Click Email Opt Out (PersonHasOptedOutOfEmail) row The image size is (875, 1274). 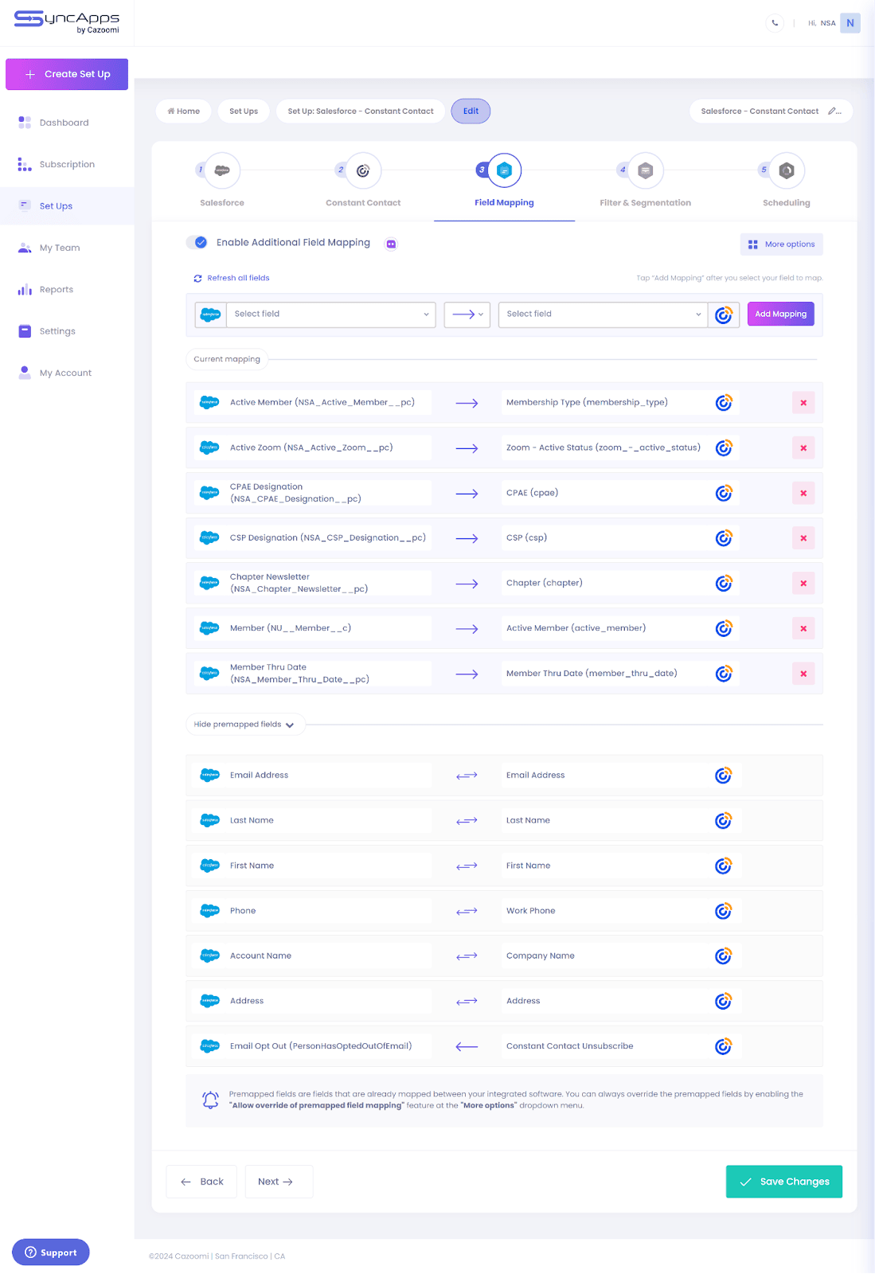(504, 1046)
